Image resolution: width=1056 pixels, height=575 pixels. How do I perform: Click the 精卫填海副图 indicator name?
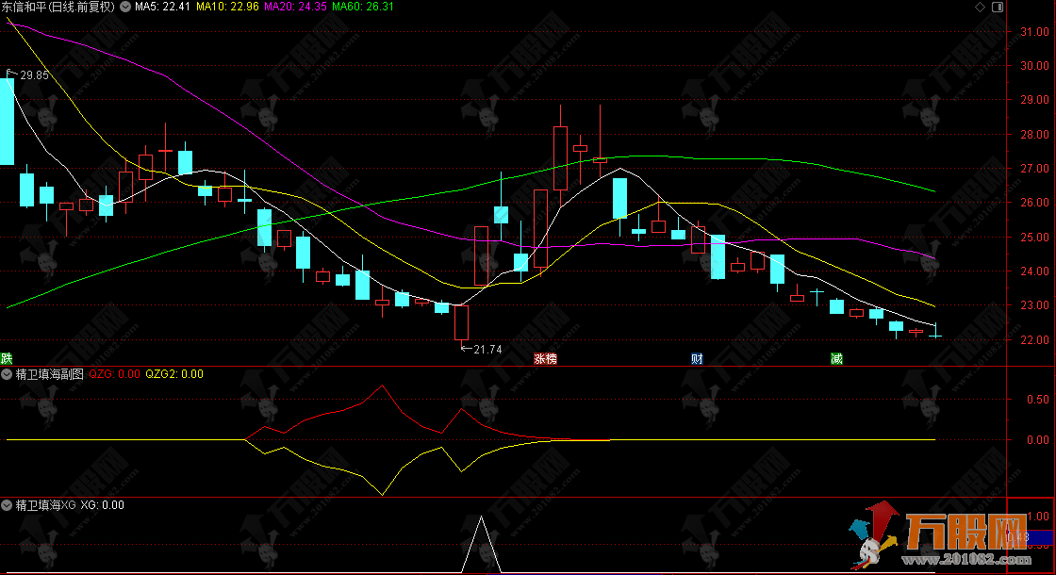coord(49,374)
